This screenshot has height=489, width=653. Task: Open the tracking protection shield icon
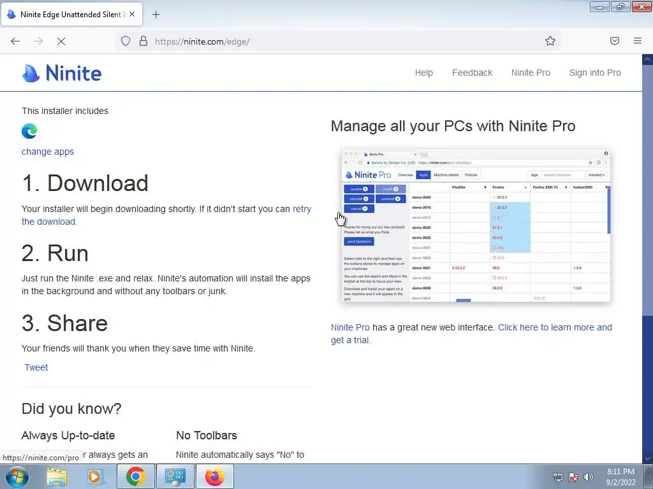tap(126, 41)
